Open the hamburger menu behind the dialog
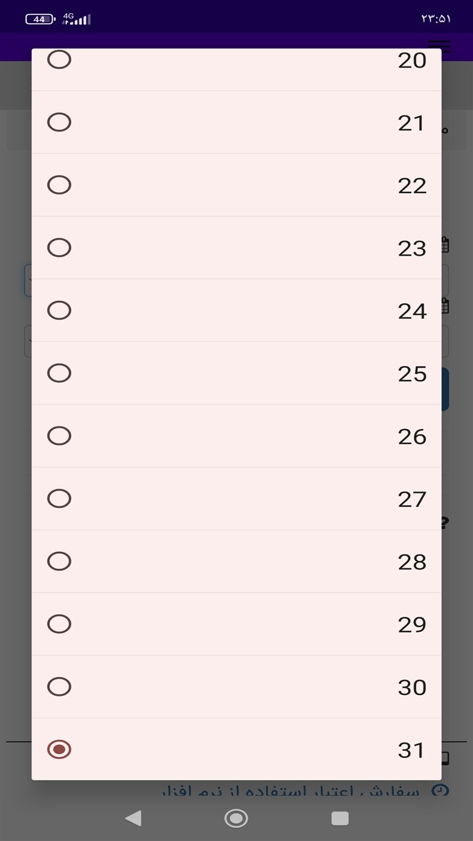This screenshot has width=473, height=841. point(439,46)
